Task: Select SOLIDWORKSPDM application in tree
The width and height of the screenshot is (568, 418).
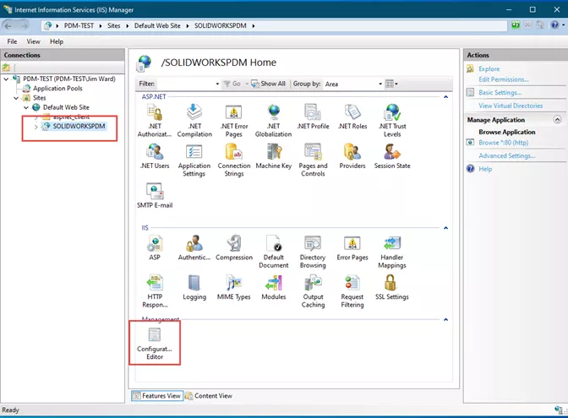Action: tap(79, 127)
